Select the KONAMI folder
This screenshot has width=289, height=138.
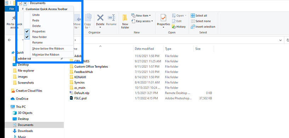[80, 77]
